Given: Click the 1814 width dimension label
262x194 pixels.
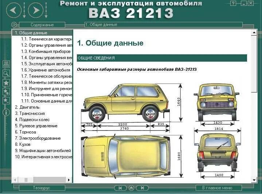Looking at the screenshot, I should pos(219,129).
